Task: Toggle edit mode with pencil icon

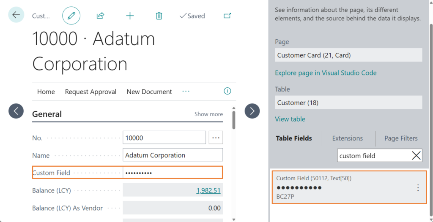Action: coord(71,16)
